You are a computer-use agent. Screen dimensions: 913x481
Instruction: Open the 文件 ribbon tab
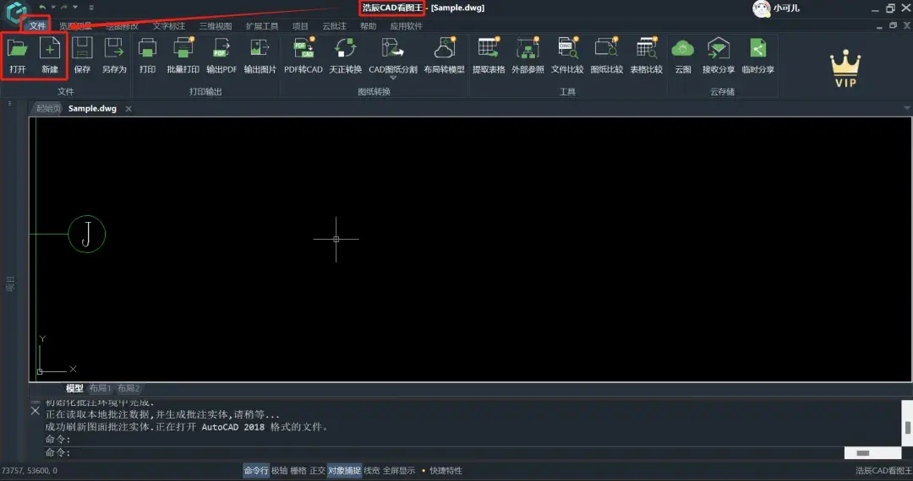[37, 26]
